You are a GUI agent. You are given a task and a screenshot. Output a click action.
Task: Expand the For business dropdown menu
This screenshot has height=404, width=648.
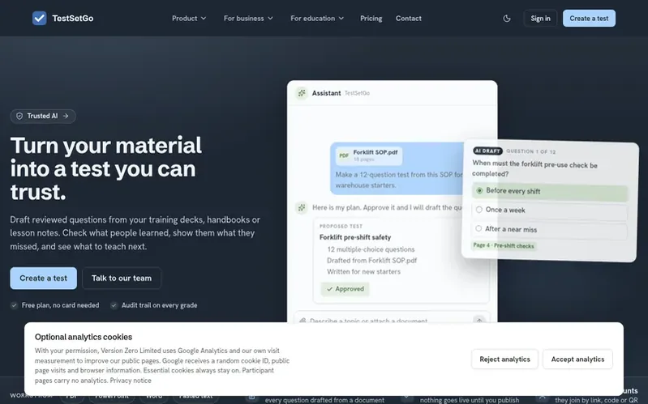tap(248, 18)
